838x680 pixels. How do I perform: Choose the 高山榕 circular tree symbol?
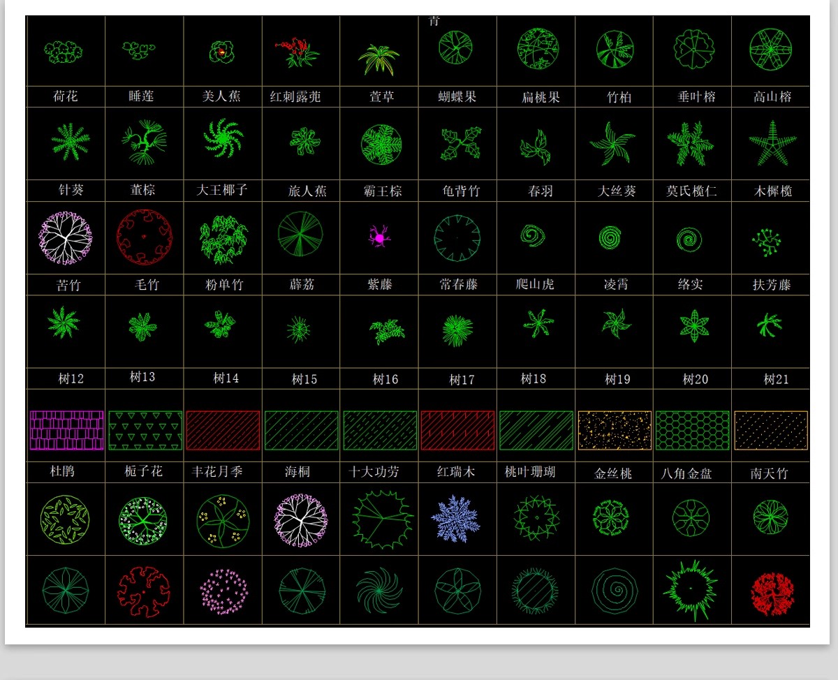coord(770,50)
